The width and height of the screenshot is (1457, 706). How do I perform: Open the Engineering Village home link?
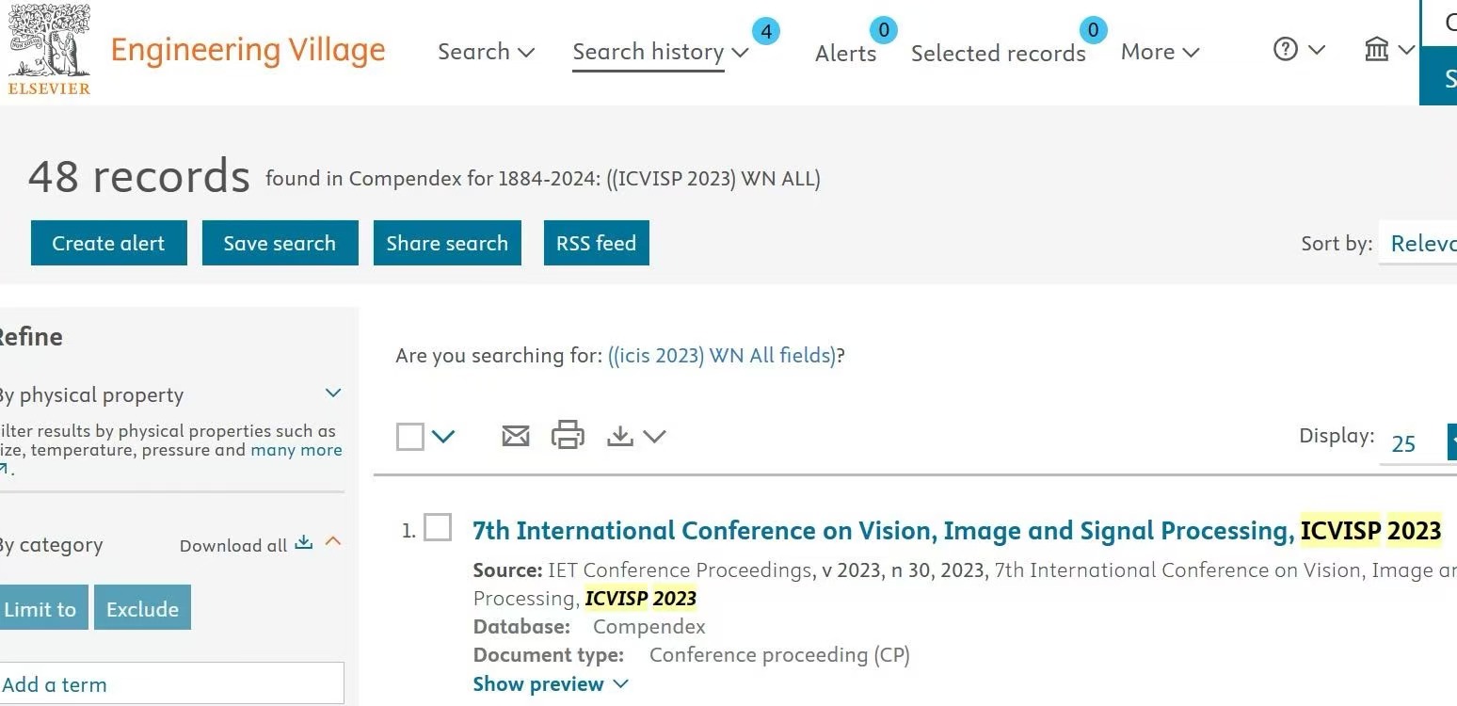click(x=248, y=50)
